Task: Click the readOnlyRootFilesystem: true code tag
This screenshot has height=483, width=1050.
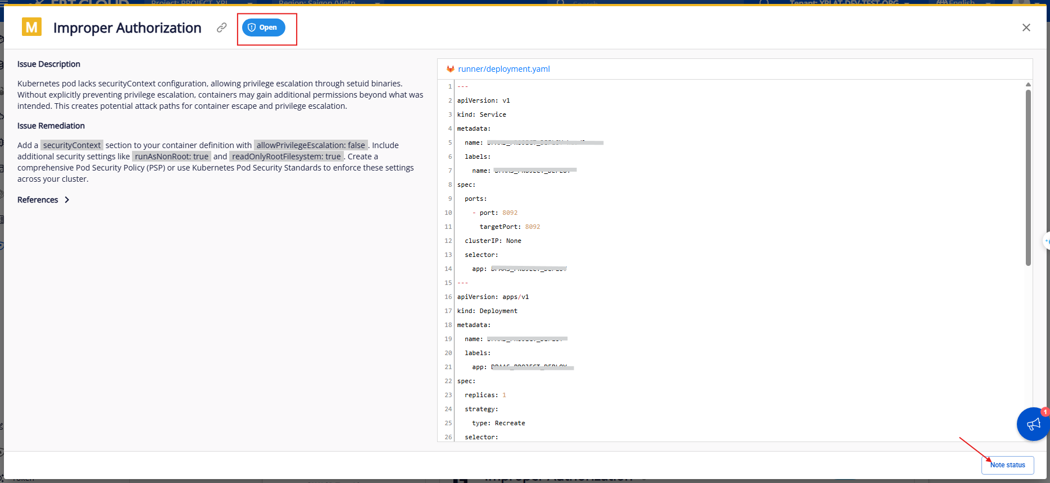Action: click(286, 157)
